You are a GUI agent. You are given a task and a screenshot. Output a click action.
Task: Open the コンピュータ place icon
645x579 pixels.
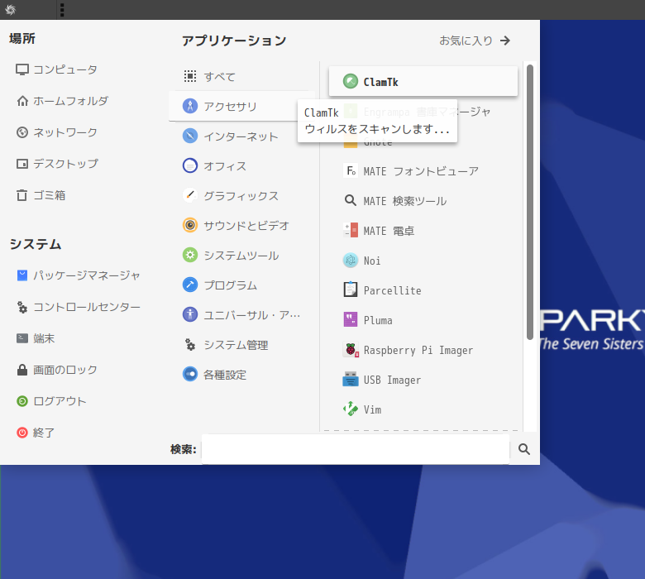tap(22, 69)
